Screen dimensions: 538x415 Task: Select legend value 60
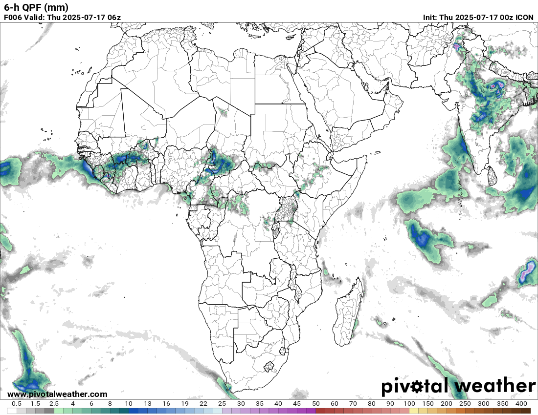[x=334, y=404]
